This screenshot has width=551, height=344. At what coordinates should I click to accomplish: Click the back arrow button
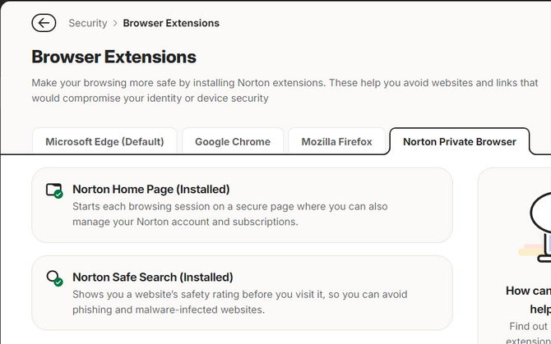44,23
